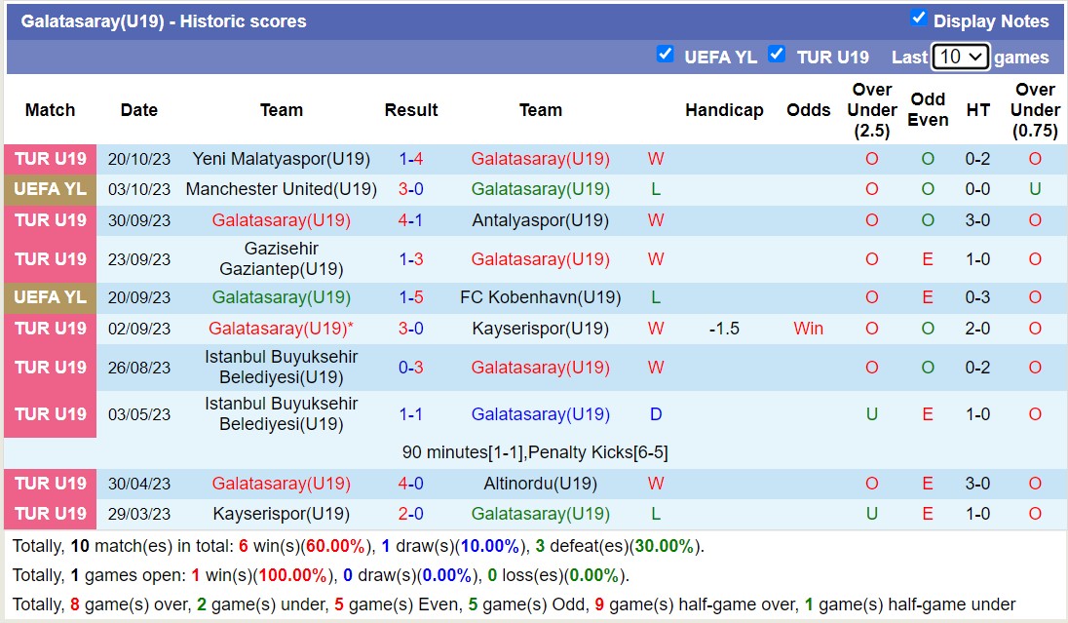Click the Manchester United(U19) team name
This screenshot has width=1068, height=623.
(281, 189)
